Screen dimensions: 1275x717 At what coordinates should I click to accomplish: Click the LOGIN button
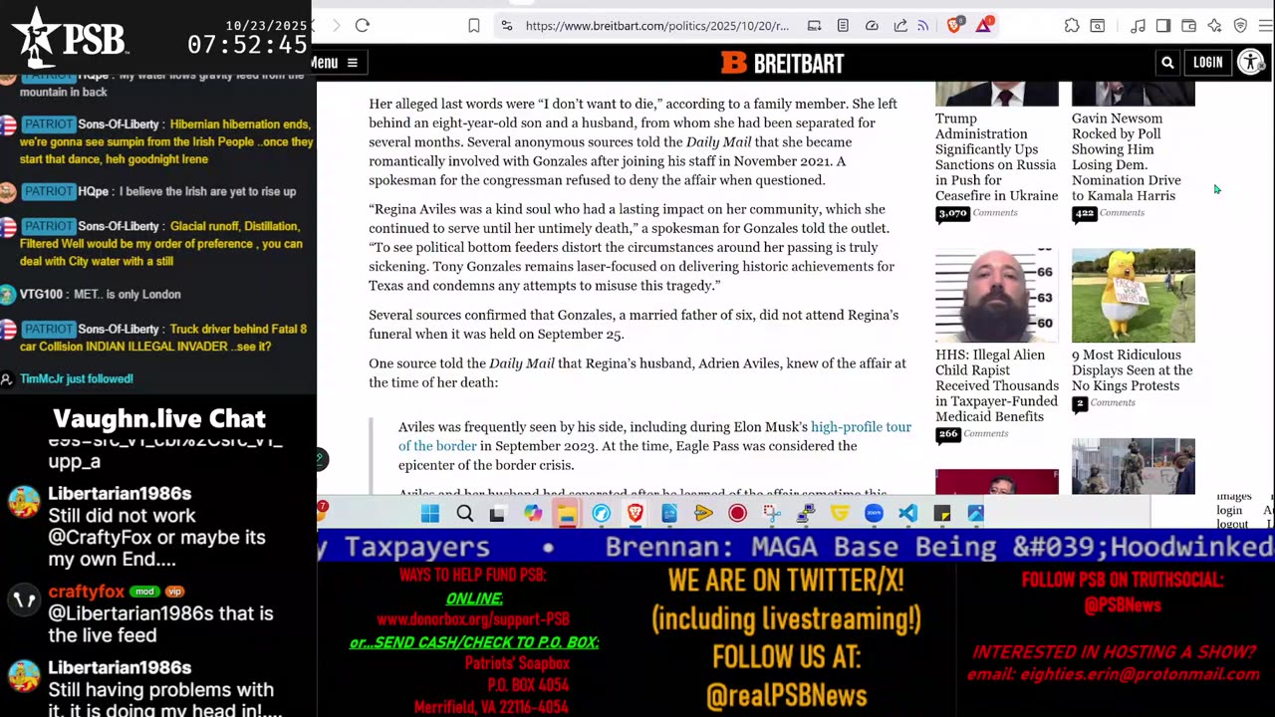pos(1207,63)
